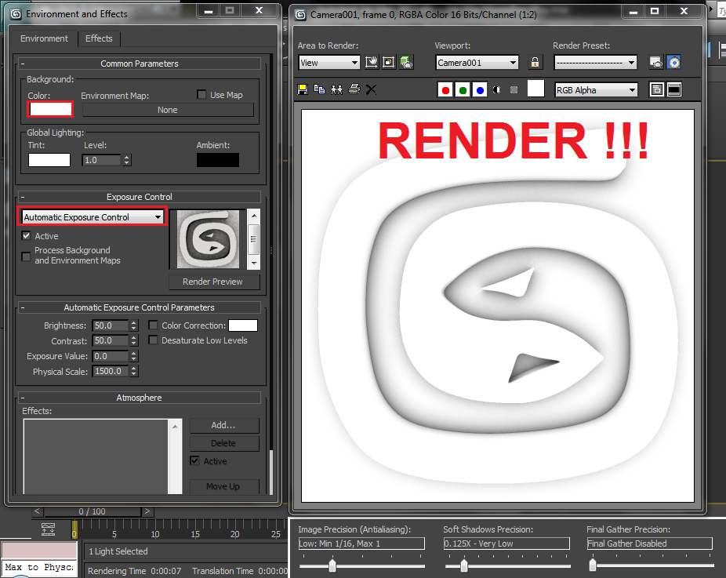Click the Exposure Value spinner arrows
The width and height of the screenshot is (726, 578).
pyautogui.click(x=134, y=356)
